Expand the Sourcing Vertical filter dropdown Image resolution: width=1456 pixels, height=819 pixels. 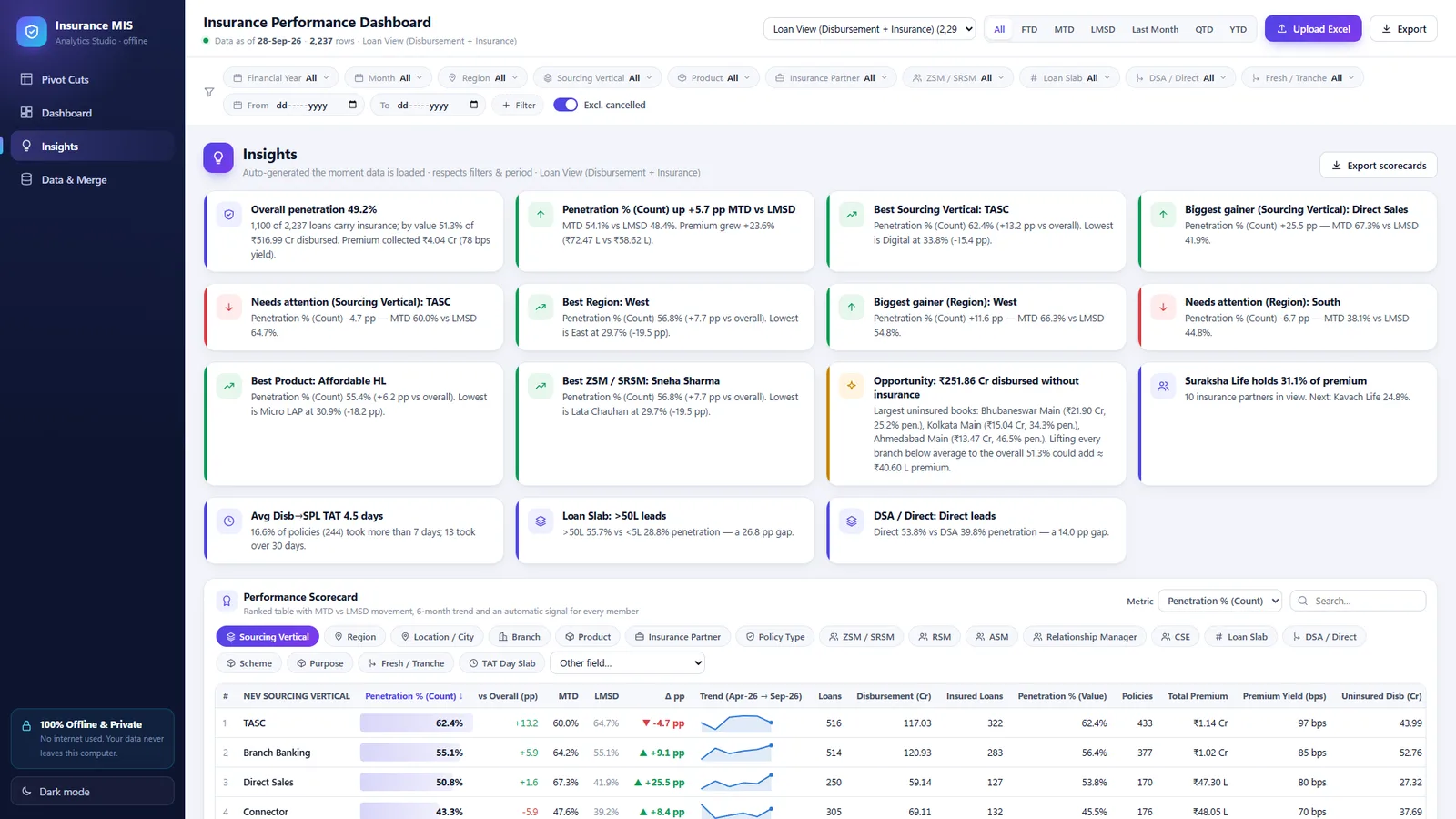tap(597, 78)
